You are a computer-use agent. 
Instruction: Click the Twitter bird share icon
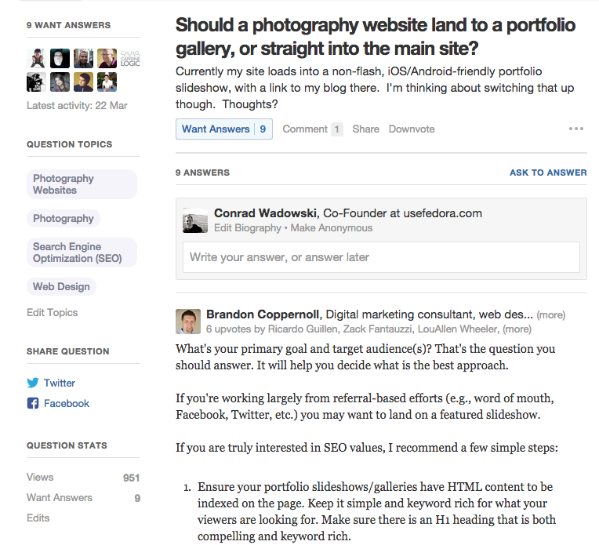(x=33, y=383)
